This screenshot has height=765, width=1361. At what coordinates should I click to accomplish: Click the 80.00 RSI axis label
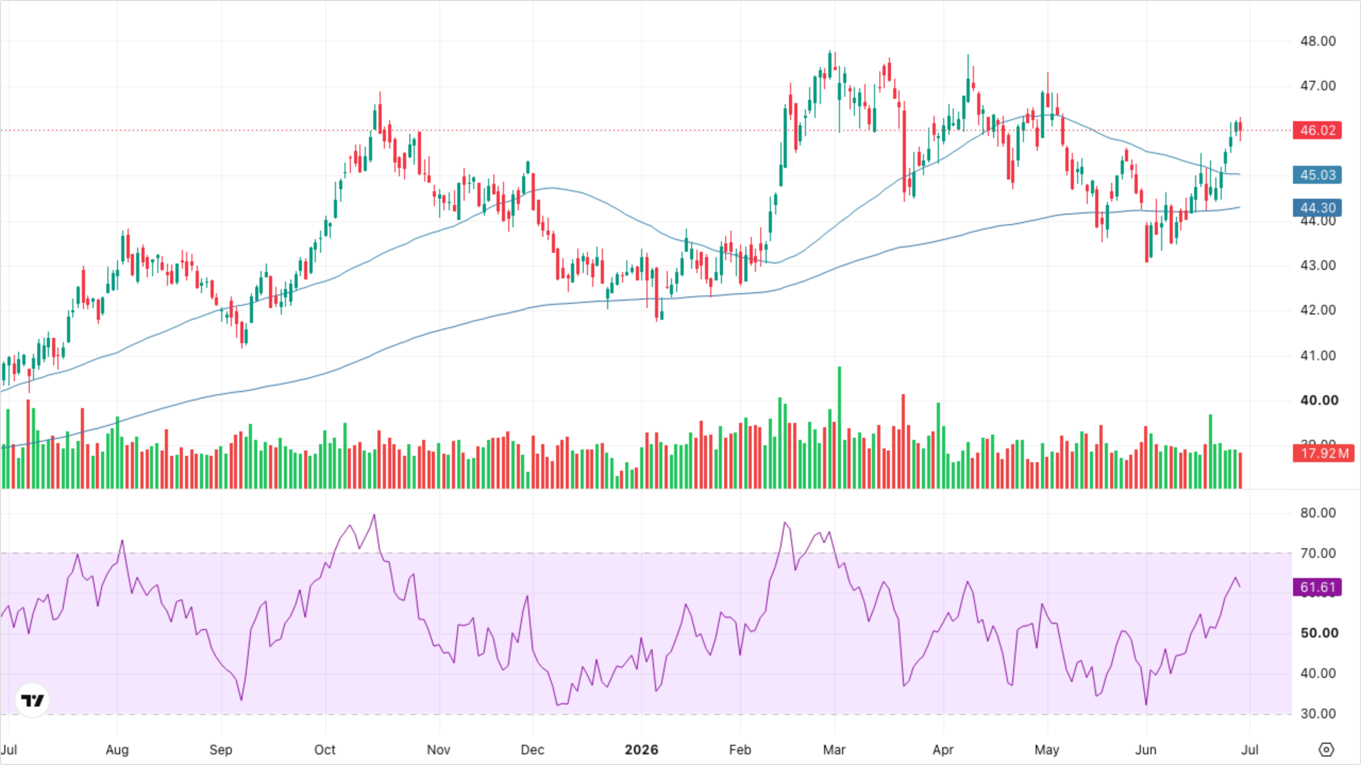click(x=1318, y=513)
